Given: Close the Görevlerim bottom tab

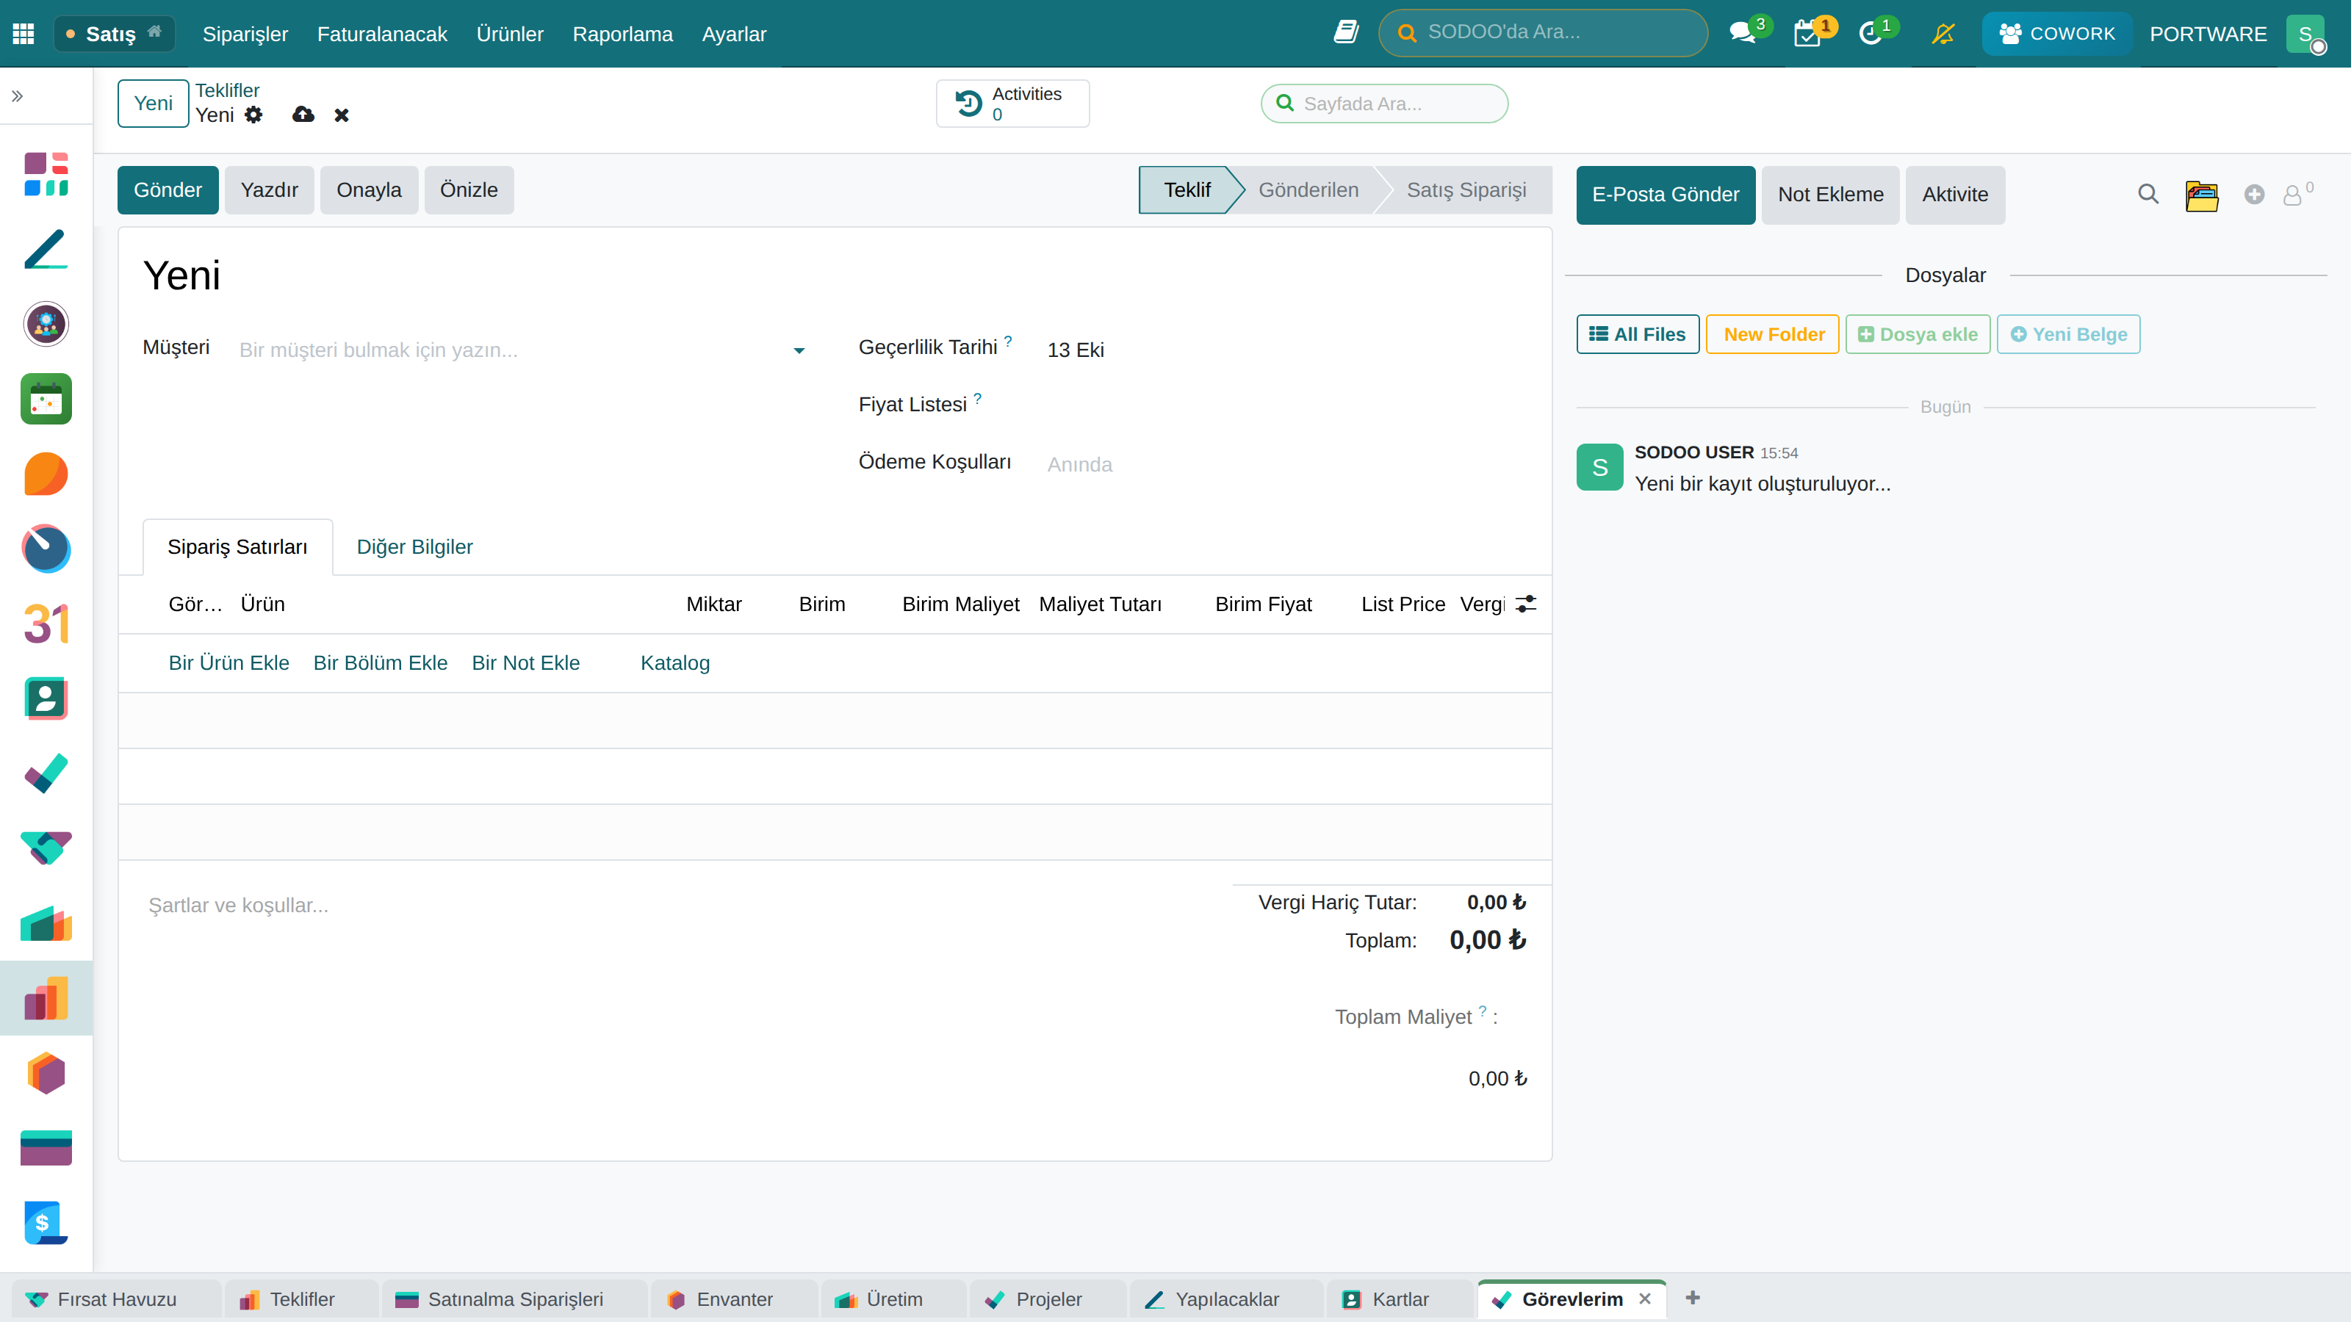Looking at the screenshot, I should [x=1645, y=1298].
